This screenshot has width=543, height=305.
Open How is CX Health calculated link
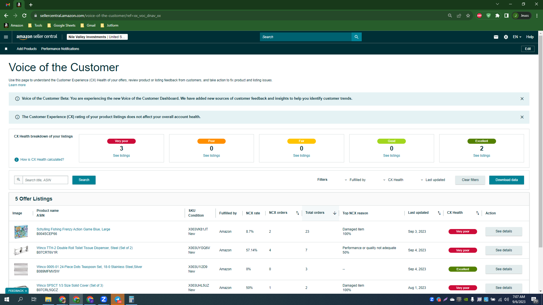pyautogui.click(x=42, y=160)
